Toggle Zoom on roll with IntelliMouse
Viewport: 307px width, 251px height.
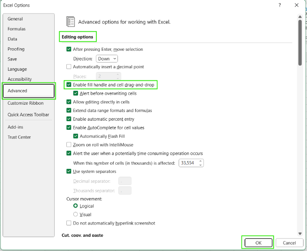coord(69,145)
